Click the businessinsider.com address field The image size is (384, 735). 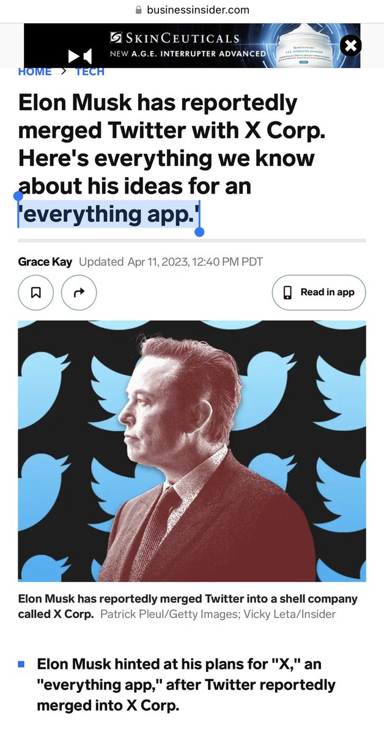click(198, 10)
